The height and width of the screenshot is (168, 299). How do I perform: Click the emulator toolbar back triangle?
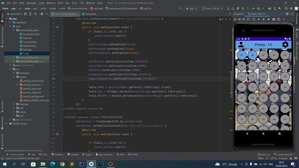[258, 20]
